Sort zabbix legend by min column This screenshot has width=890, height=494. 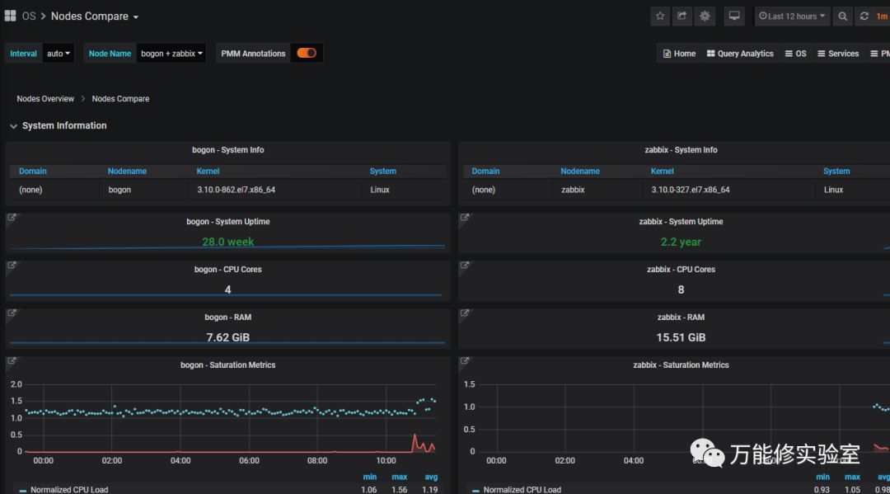(822, 477)
